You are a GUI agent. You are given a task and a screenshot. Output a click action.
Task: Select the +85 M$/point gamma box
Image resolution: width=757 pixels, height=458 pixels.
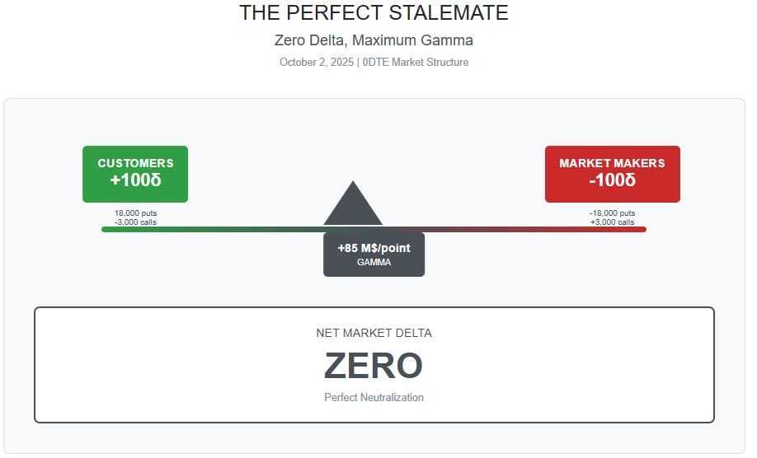pos(374,254)
